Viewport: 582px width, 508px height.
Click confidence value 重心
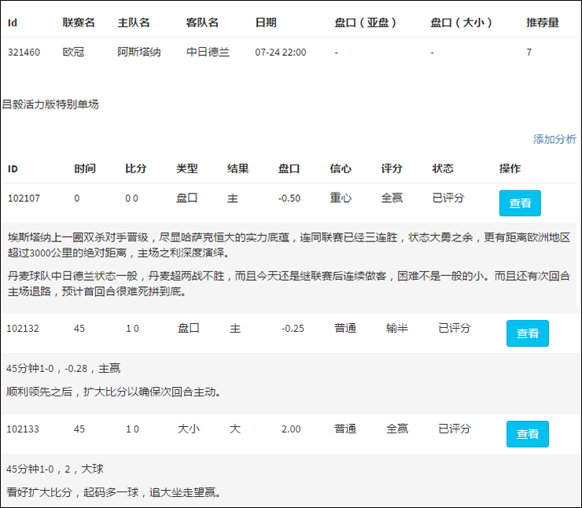pos(341,198)
